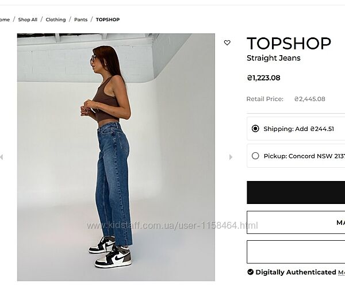The width and height of the screenshot is (345, 285).
Task: Open more info link beside Digitally Authenticated
Action: coord(342,272)
